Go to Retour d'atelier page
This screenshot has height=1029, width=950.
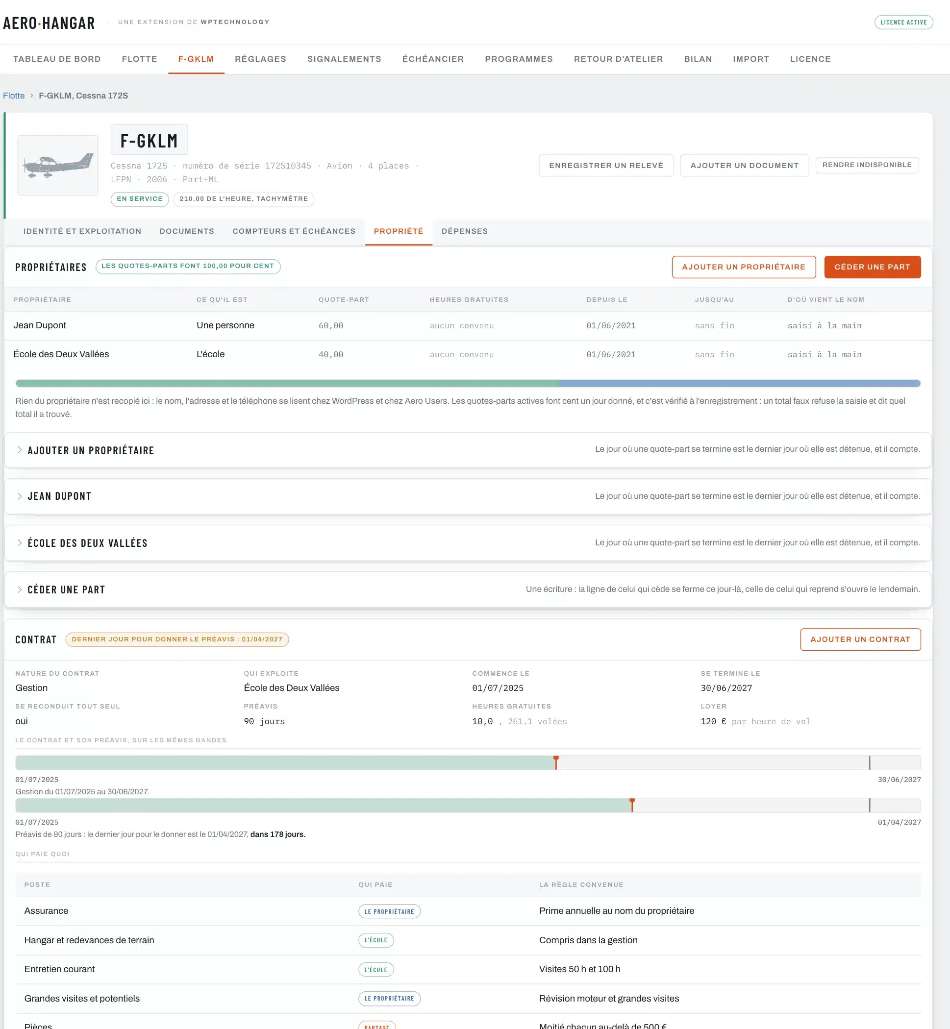click(x=618, y=59)
